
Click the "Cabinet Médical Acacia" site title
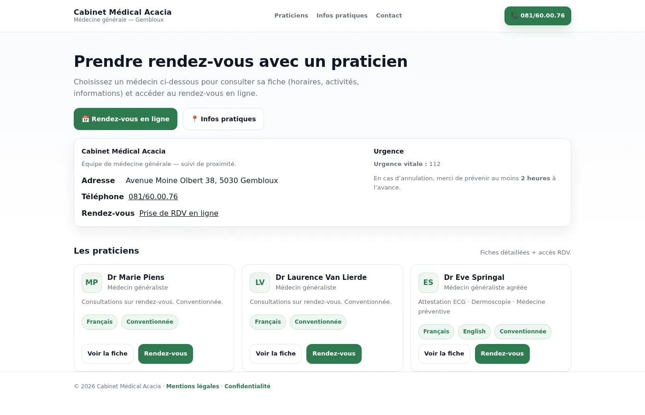pyautogui.click(x=123, y=12)
